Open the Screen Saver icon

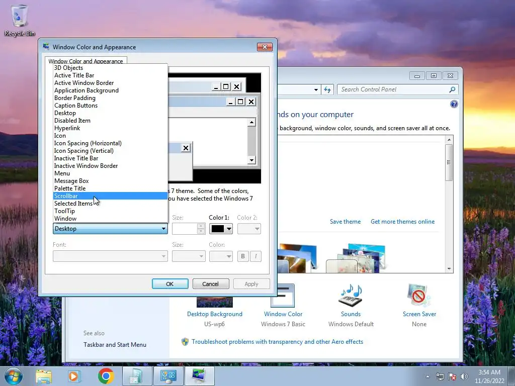pos(418,296)
